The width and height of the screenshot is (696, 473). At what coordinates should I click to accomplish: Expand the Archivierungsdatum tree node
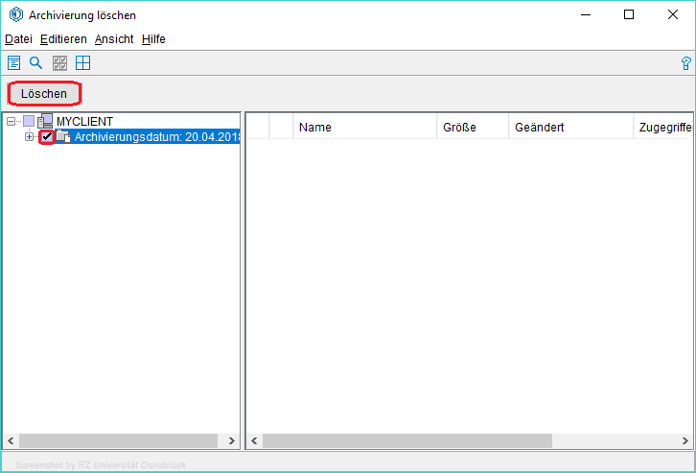coord(30,137)
